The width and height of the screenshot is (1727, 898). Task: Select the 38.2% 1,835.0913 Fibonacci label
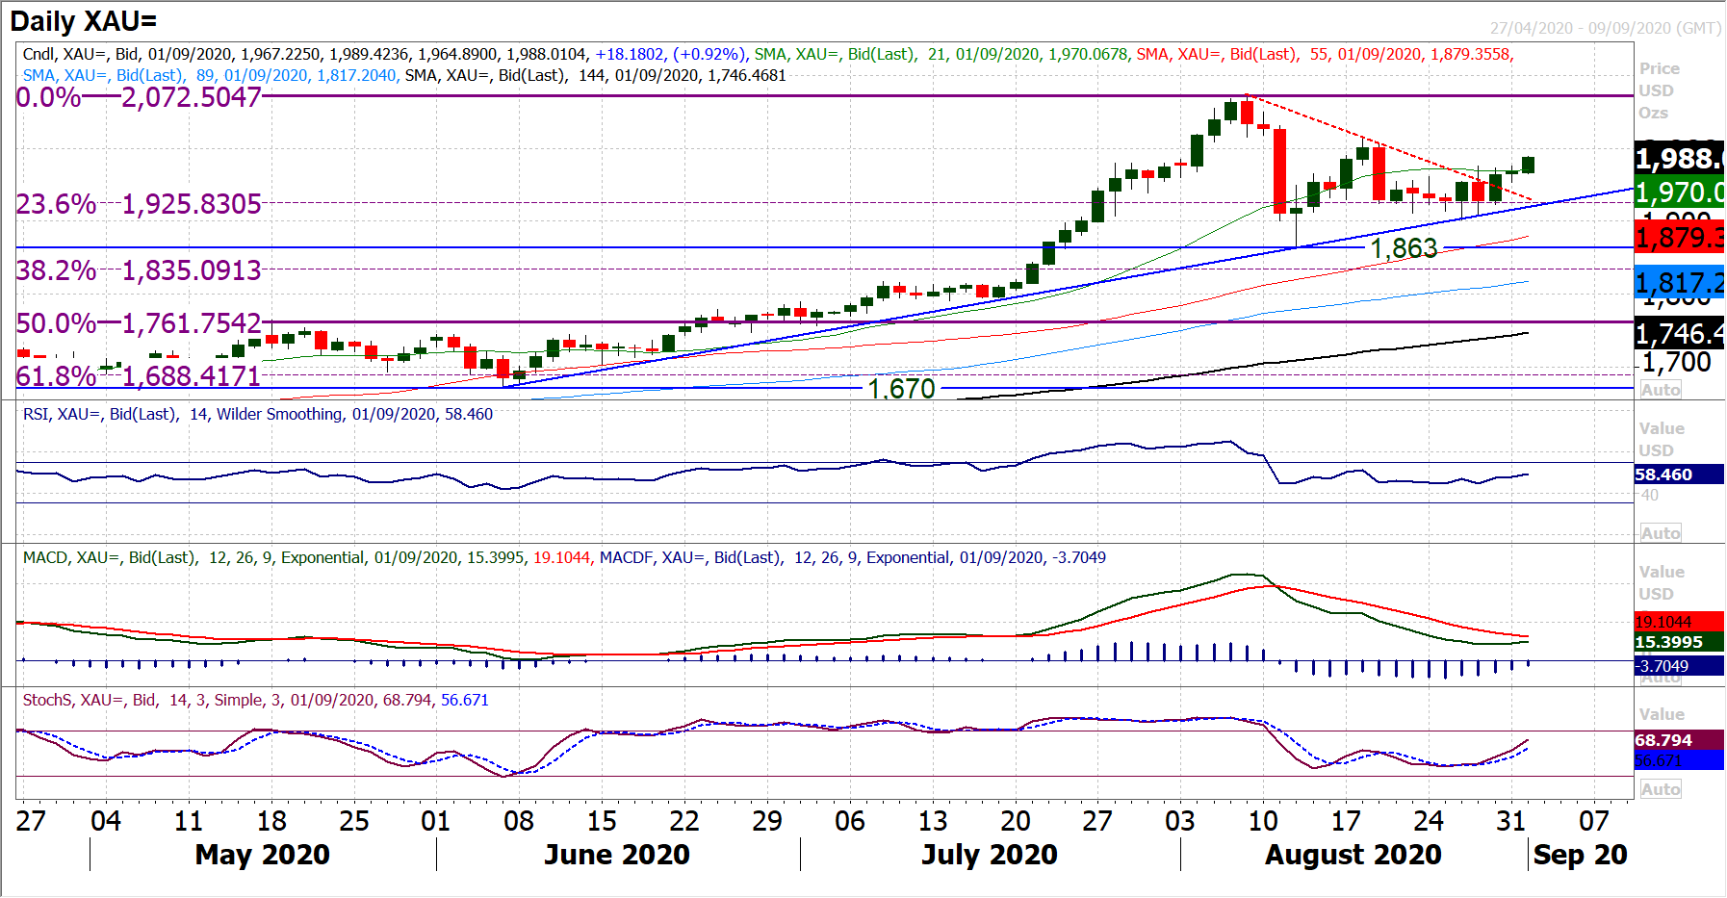pos(139,270)
